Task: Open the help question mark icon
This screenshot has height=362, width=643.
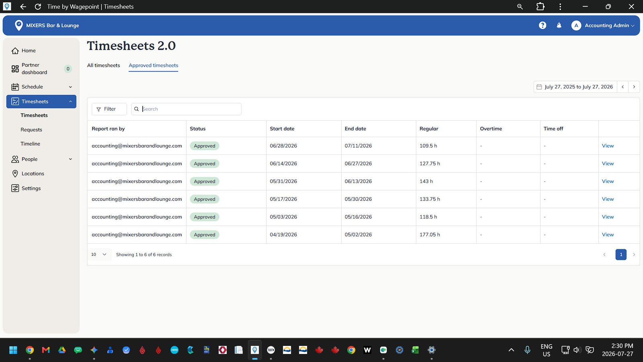Action: (543, 25)
